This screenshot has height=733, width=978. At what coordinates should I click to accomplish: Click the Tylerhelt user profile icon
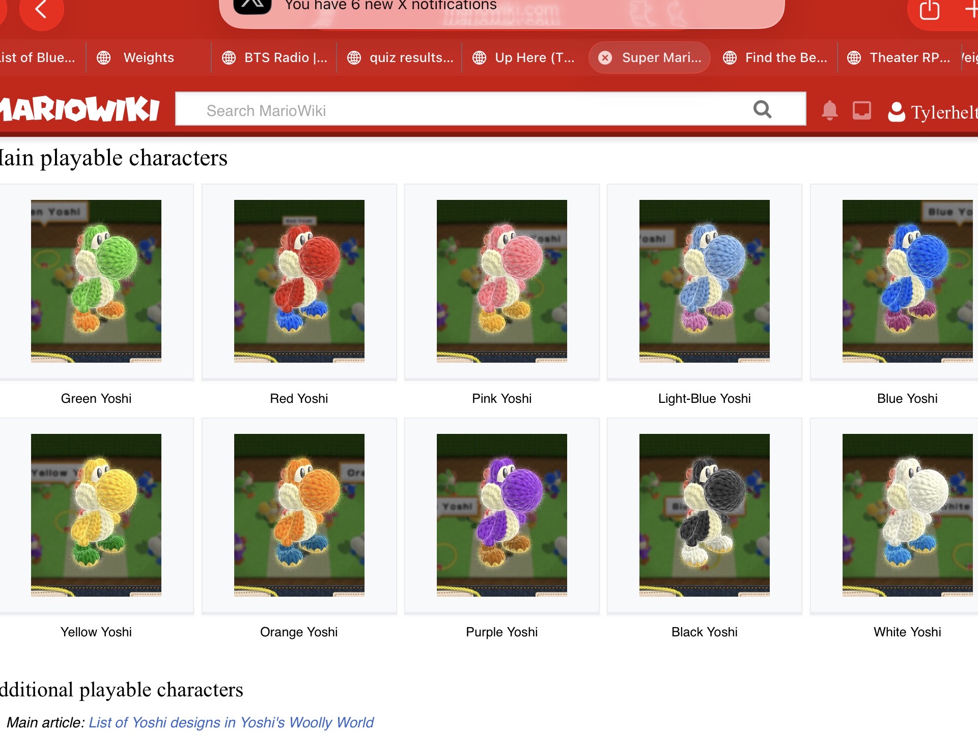(897, 111)
